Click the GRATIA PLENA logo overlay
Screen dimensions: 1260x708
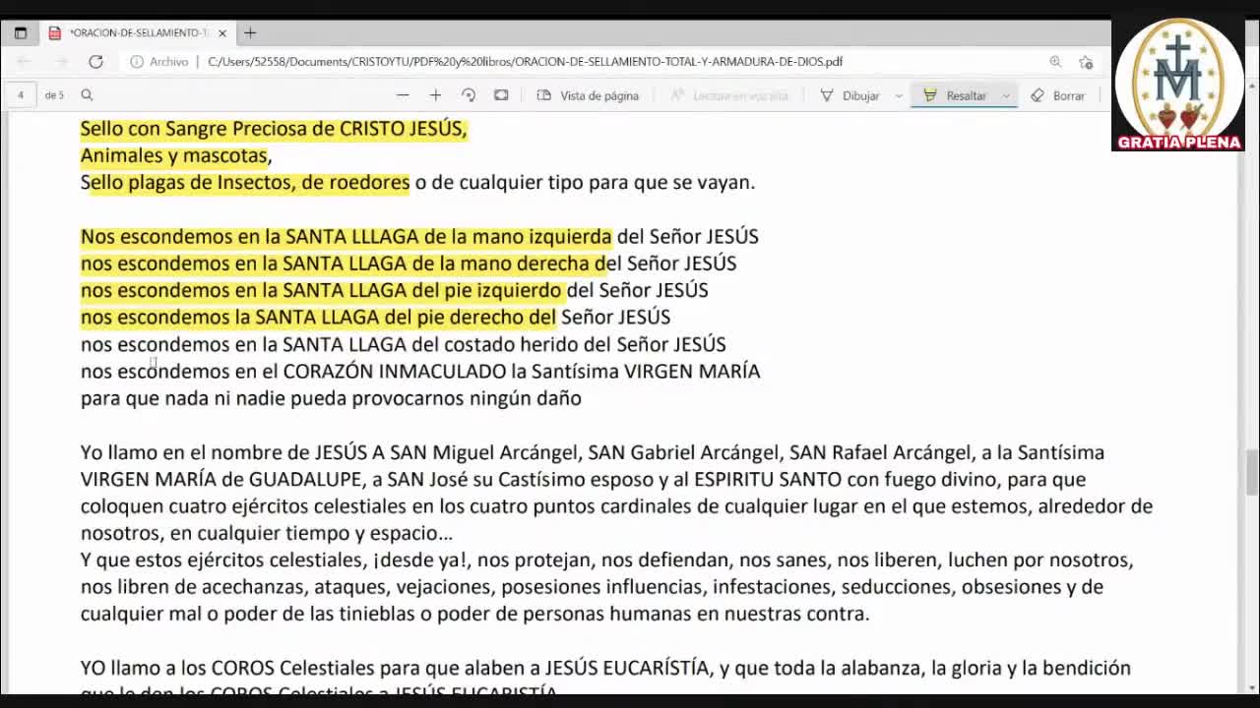(x=1178, y=85)
